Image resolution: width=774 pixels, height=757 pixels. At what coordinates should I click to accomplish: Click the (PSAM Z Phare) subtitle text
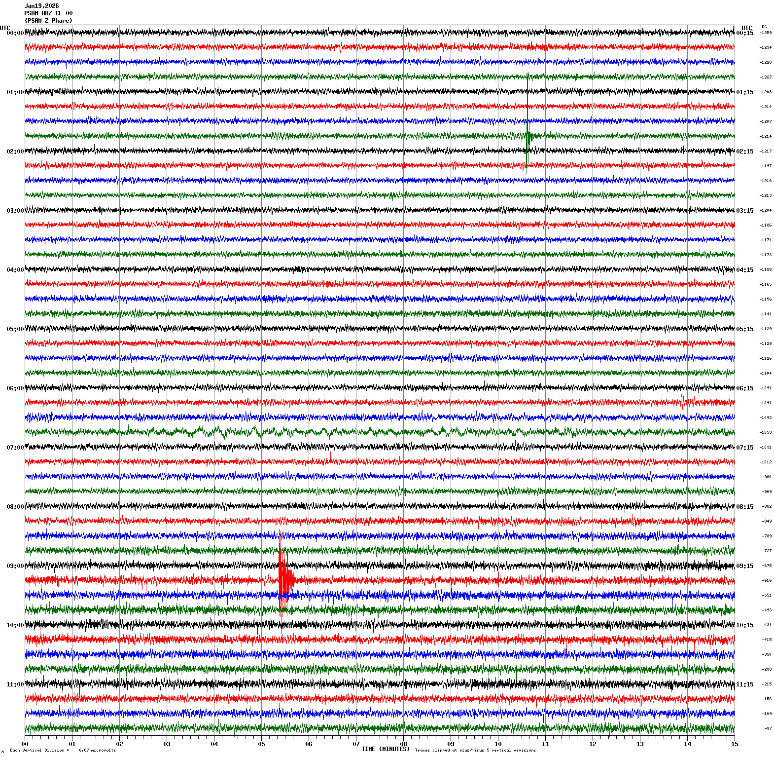[48, 21]
